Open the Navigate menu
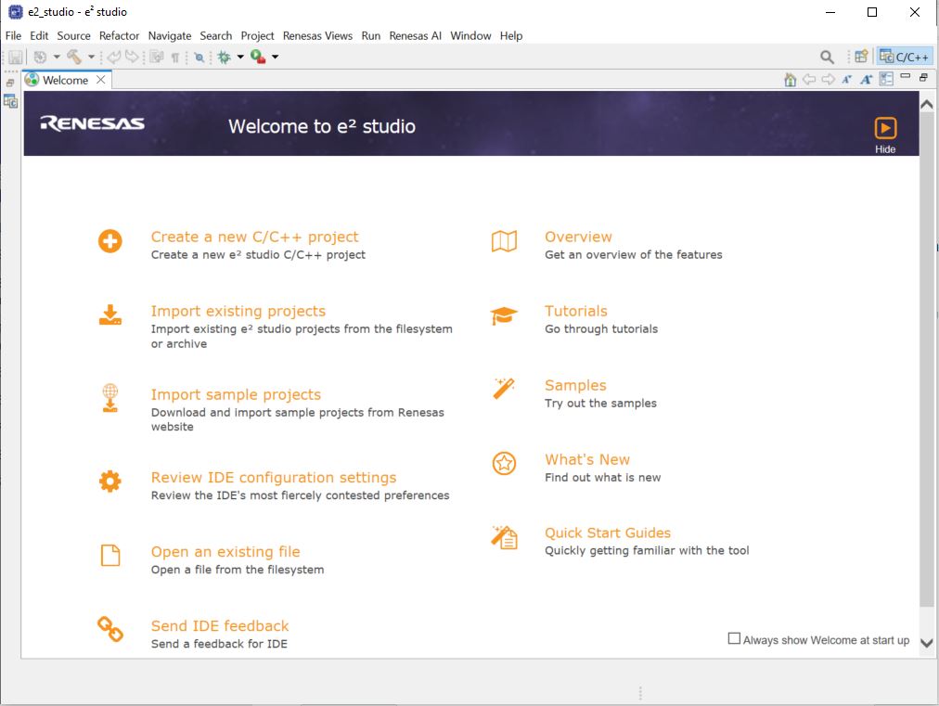The image size is (939, 706). (x=170, y=36)
